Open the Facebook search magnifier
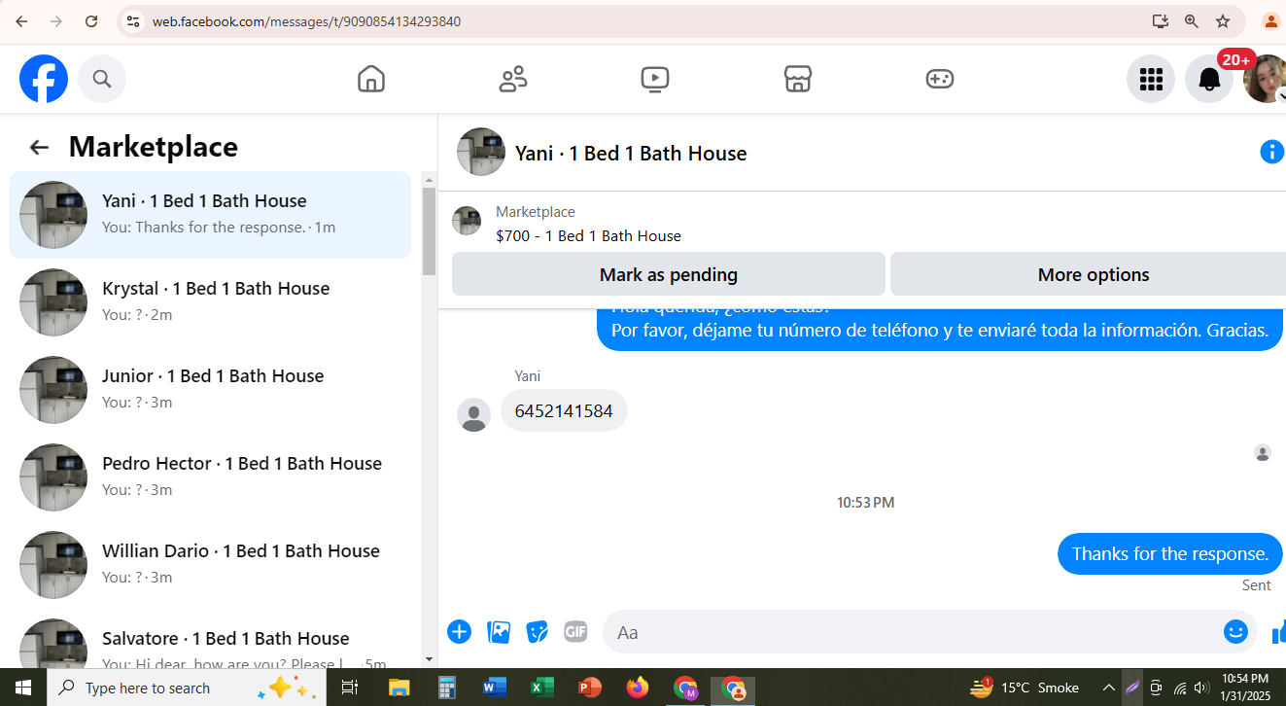 [x=102, y=79]
